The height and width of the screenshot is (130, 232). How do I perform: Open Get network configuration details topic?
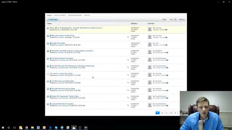point(61,73)
